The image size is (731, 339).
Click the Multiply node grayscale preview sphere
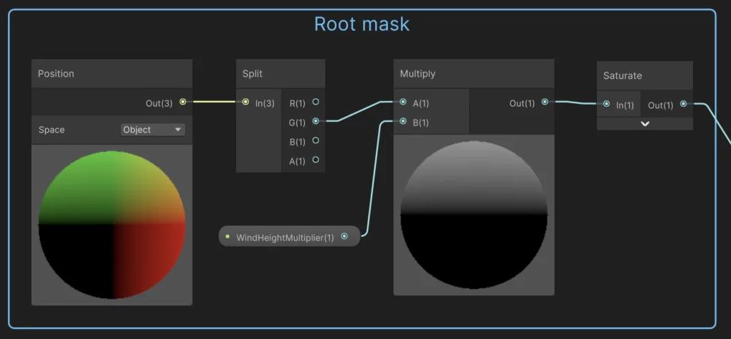(474, 215)
